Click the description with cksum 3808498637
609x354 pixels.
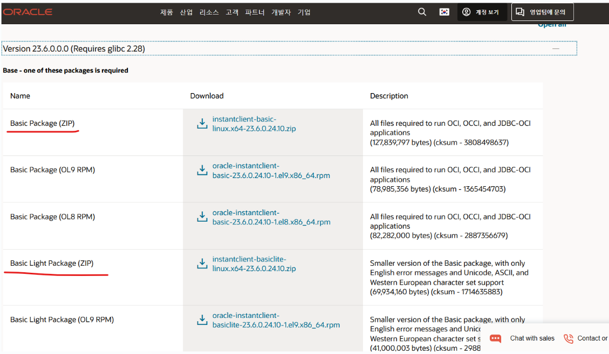[x=450, y=133]
